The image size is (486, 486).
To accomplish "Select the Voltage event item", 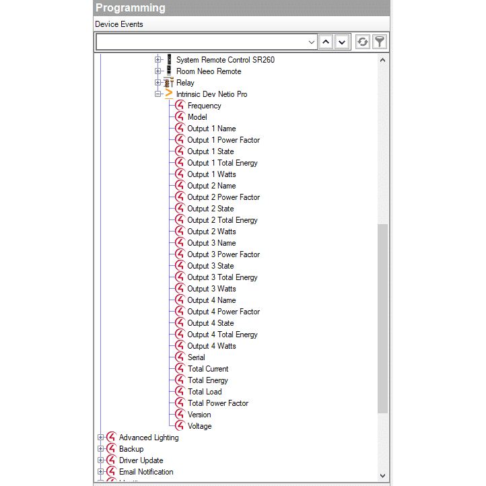I will [x=199, y=426].
